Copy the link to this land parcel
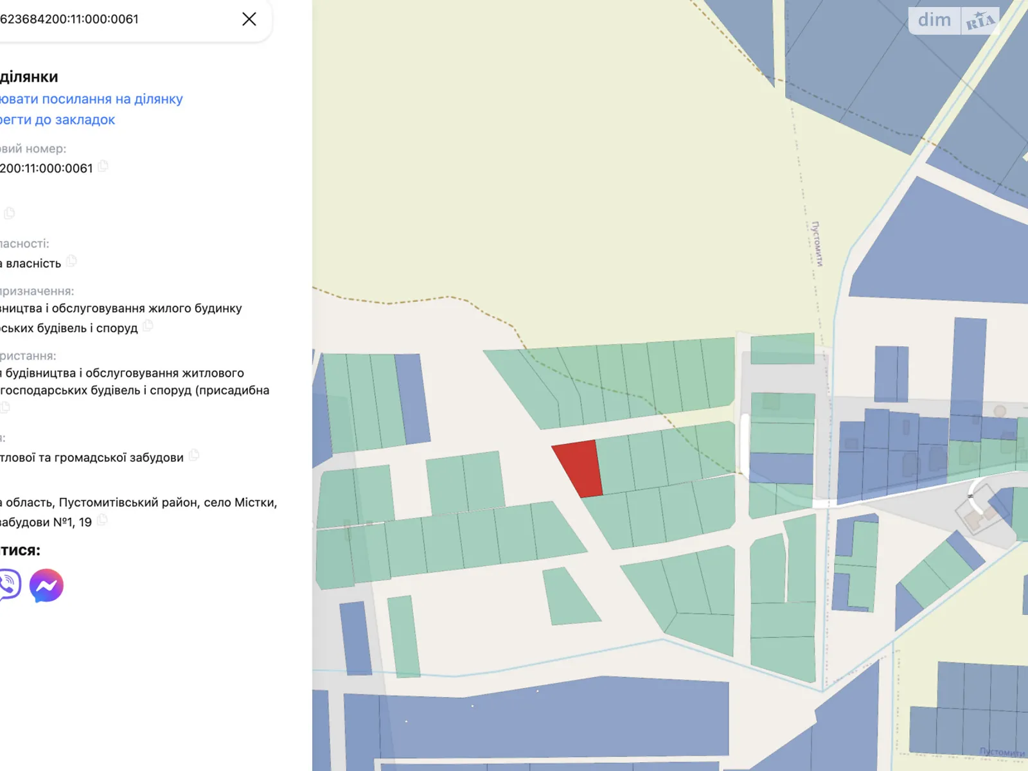The width and height of the screenshot is (1028, 771). 91,99
